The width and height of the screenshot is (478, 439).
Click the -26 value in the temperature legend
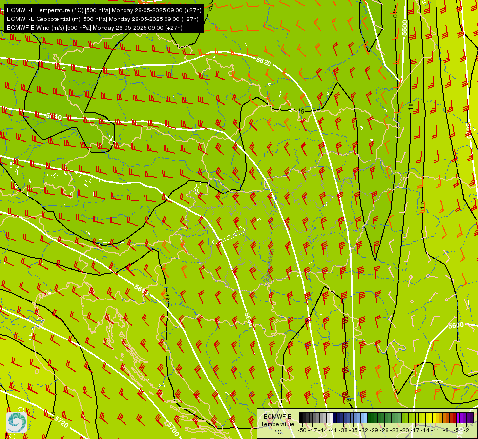384,430
